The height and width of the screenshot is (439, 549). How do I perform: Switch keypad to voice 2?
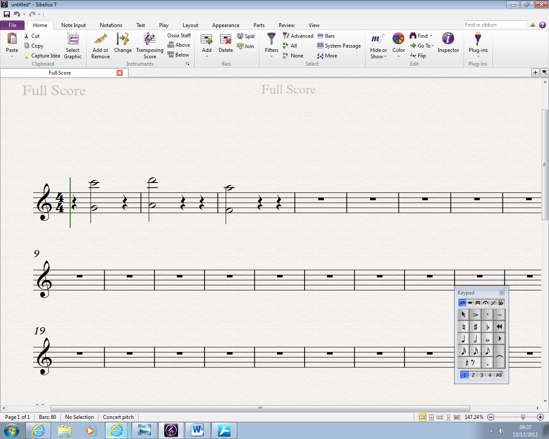(473, 375)
